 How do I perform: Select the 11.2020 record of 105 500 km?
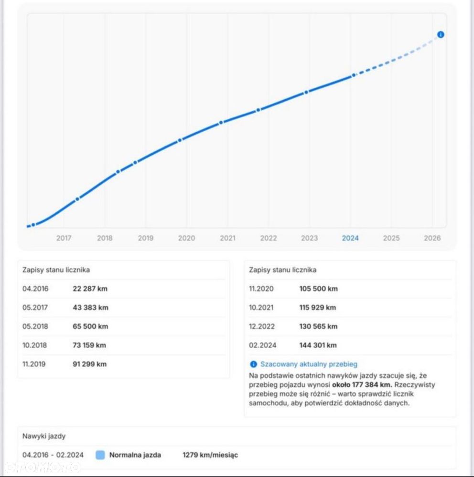(x=350, y=289)
